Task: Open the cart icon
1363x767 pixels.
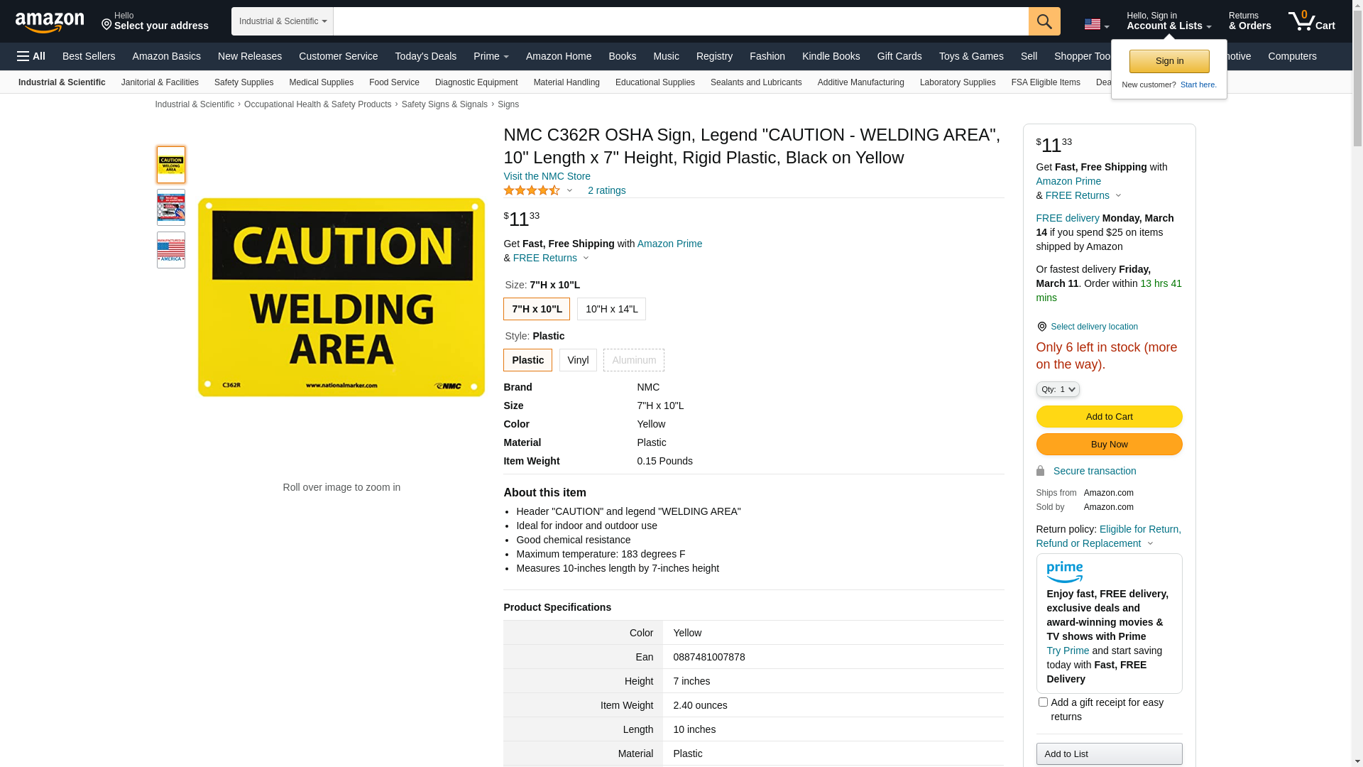Action: tap(1310, 21)
